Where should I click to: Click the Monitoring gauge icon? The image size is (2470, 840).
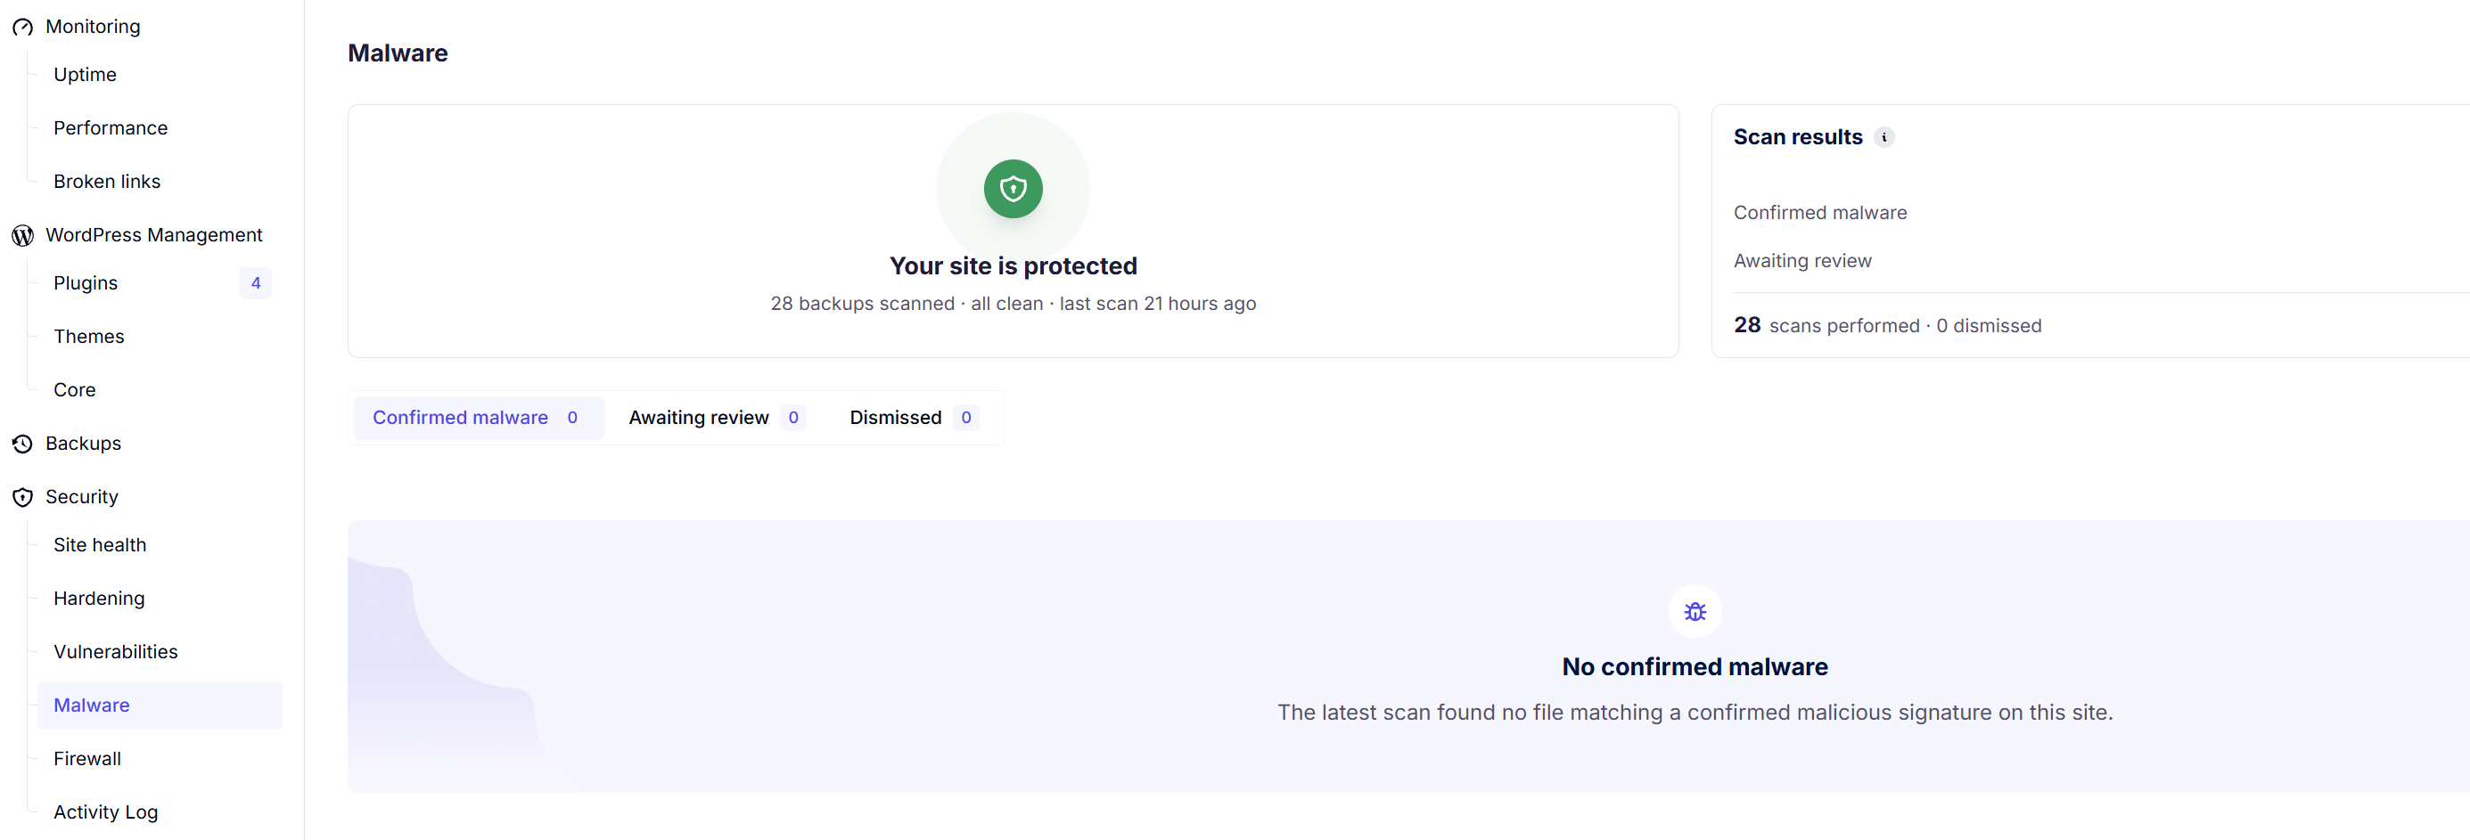point(22,27)
